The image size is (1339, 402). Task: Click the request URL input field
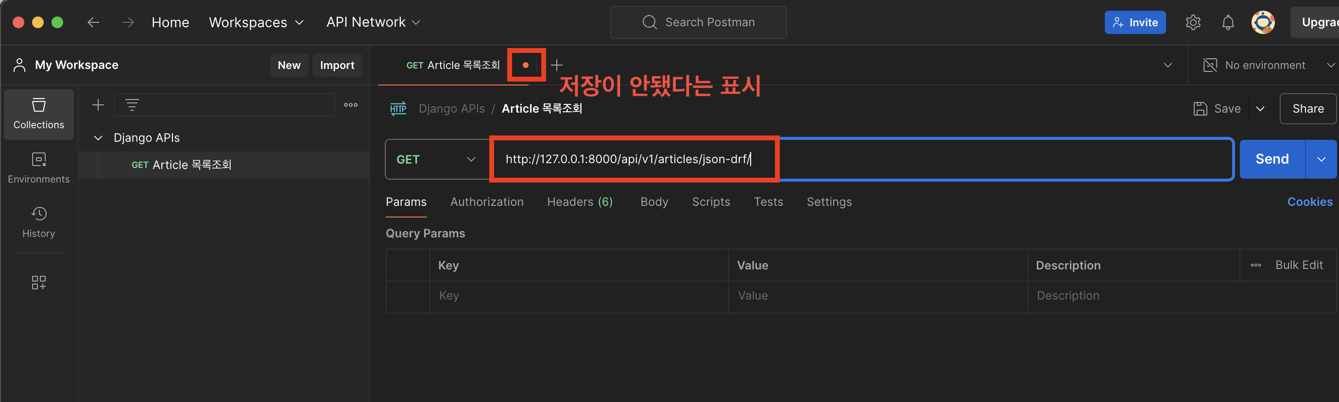[861, 159]
